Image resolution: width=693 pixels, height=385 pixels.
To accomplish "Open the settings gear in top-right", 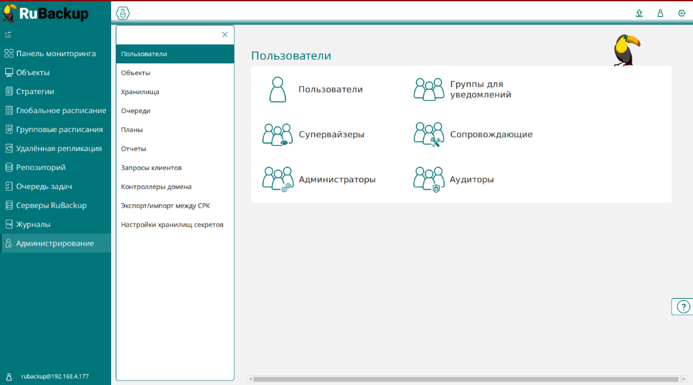I will pos(681,13).
